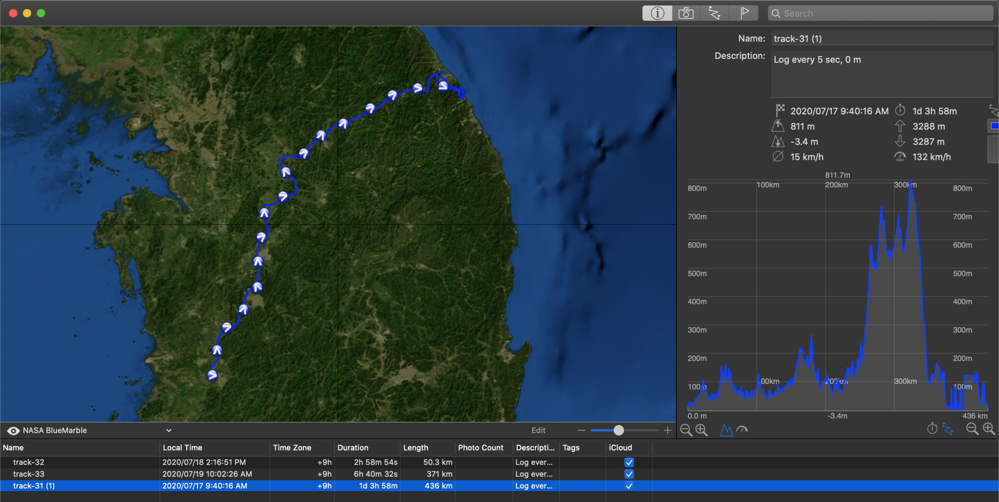
Task: Click the 811.7m peak on elevation chart
Action: point(910,182)
